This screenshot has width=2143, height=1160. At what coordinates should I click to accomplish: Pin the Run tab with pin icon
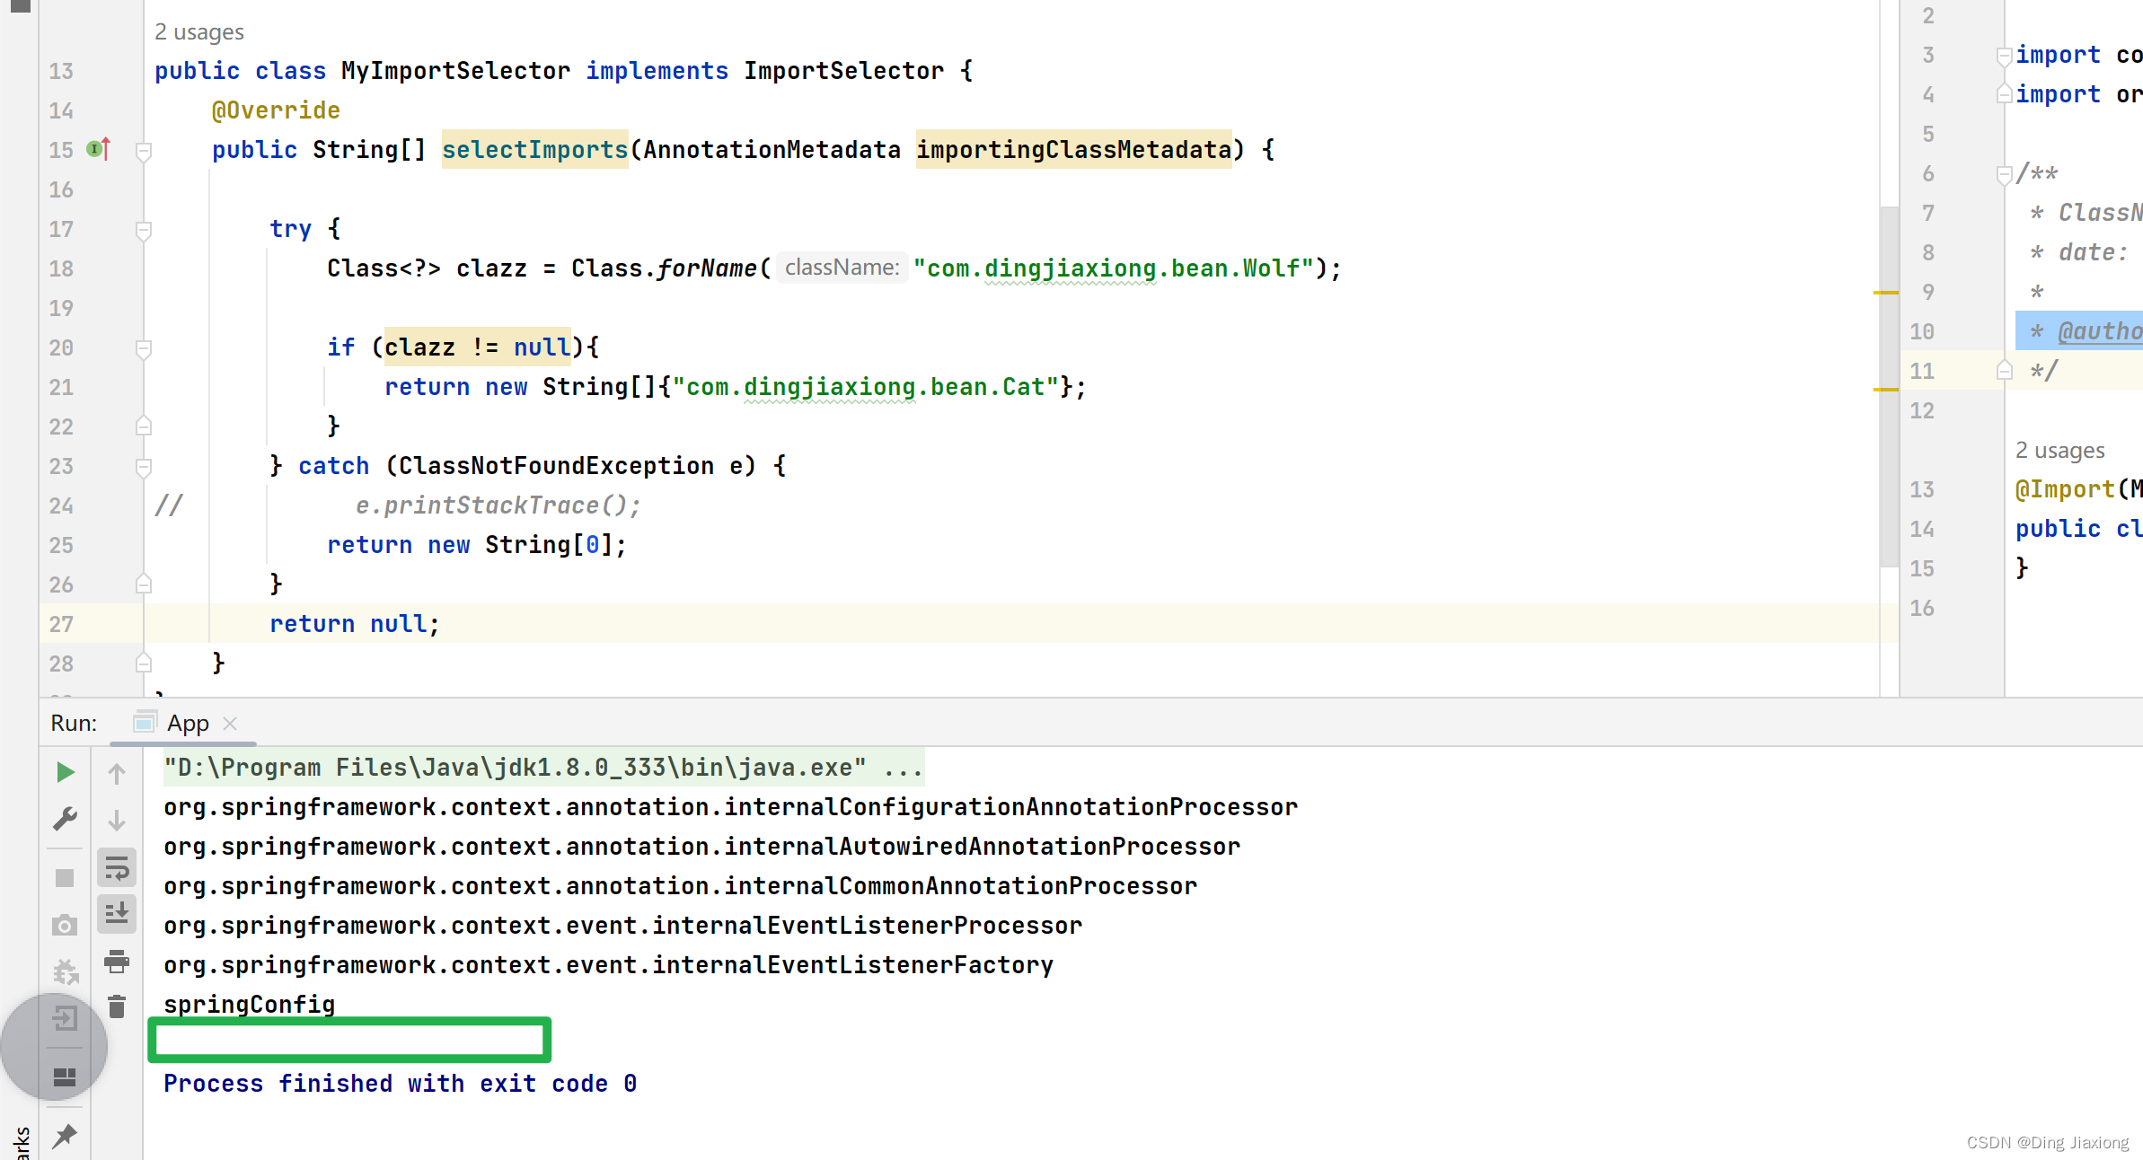click(65, 1135)
